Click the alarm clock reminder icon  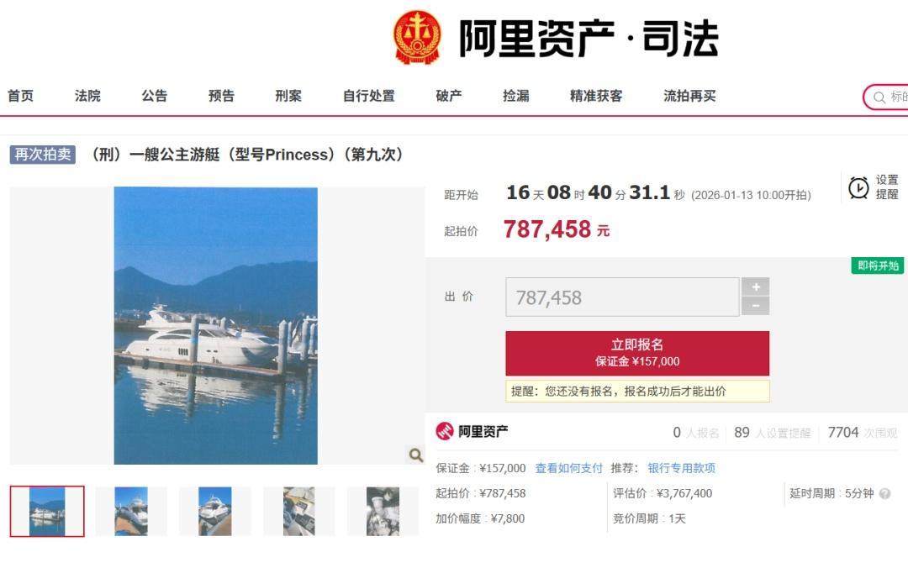pos(858,187)
